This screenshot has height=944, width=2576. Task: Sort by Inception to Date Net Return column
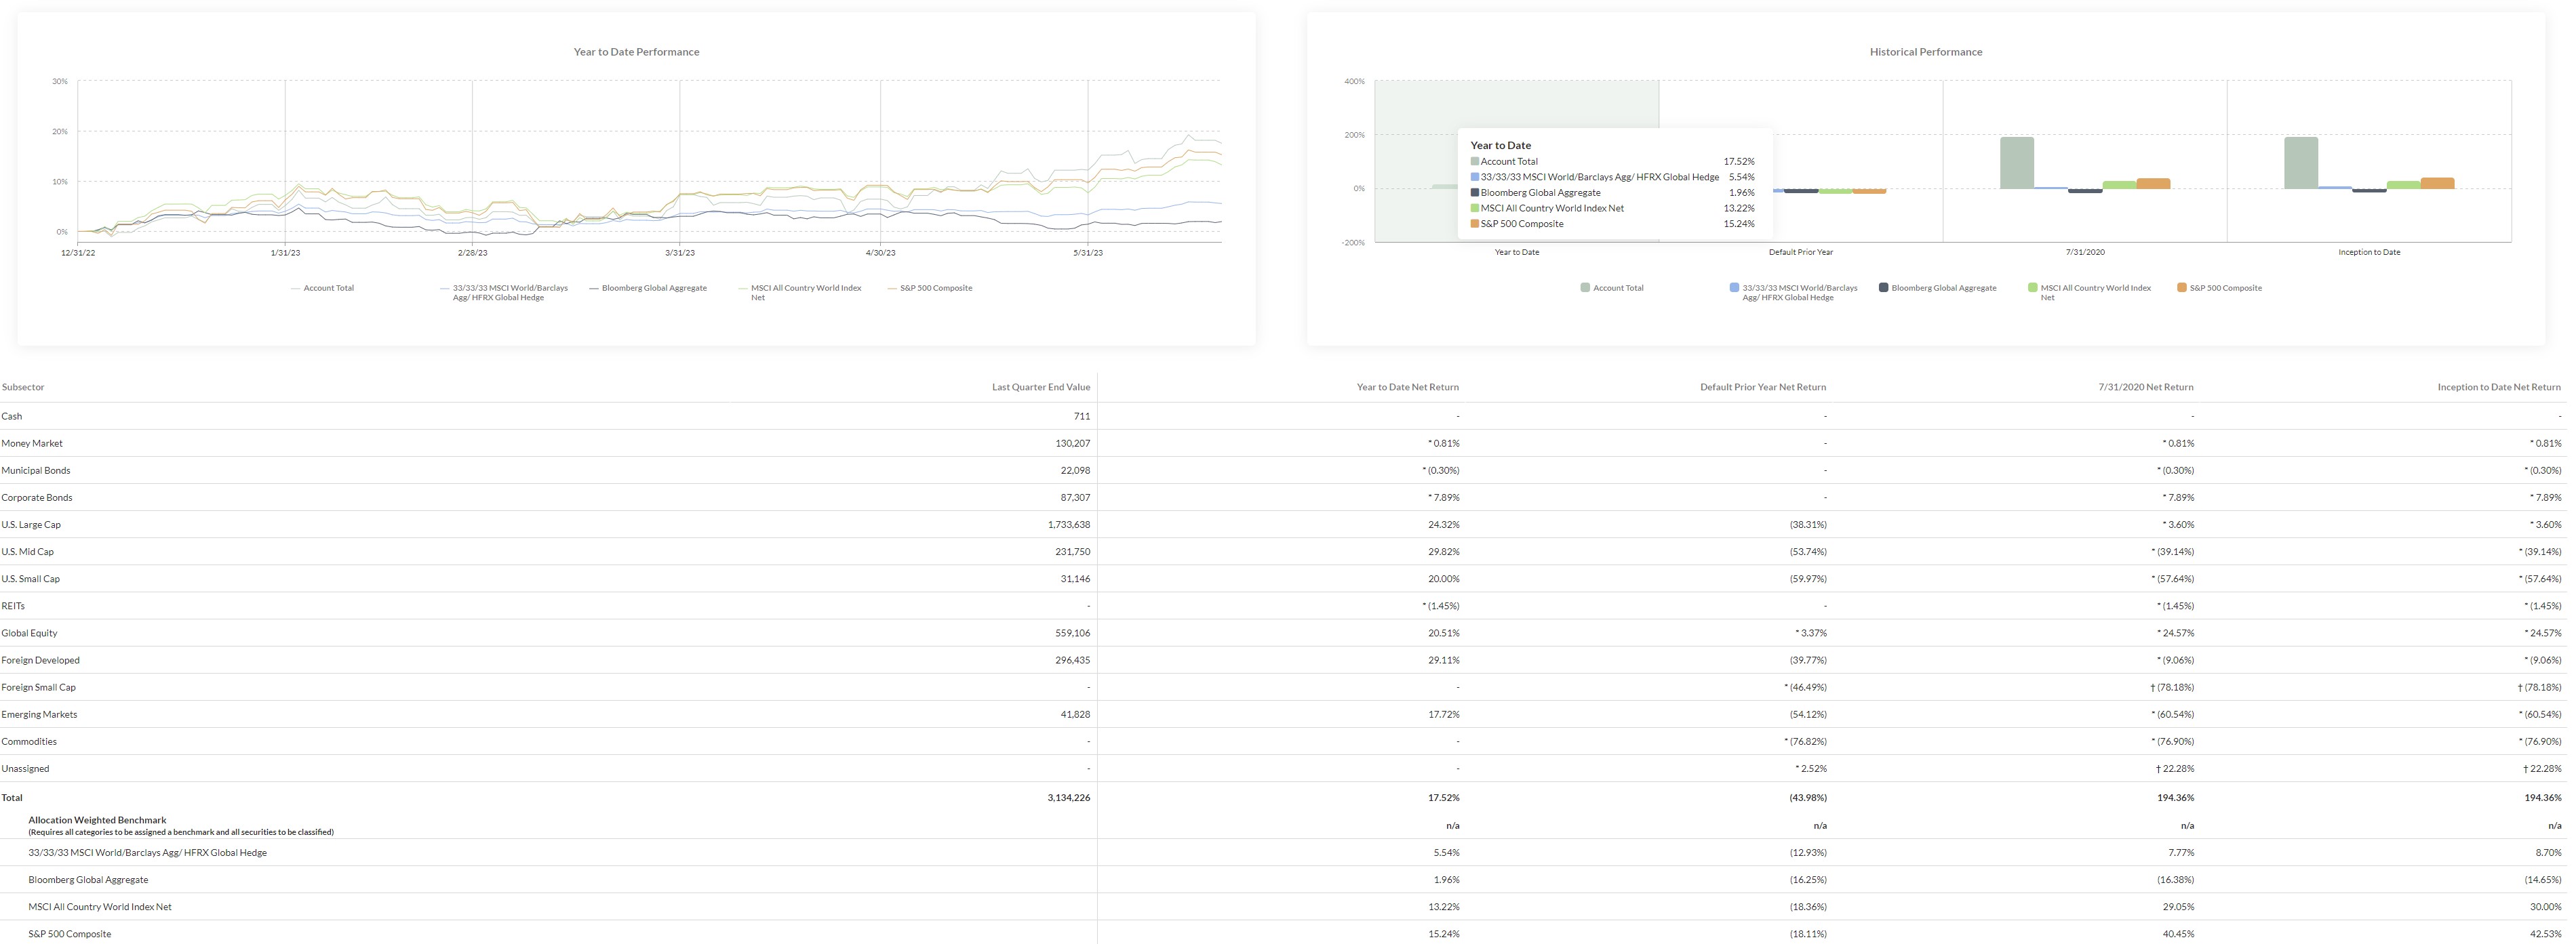click(2499, 386)
